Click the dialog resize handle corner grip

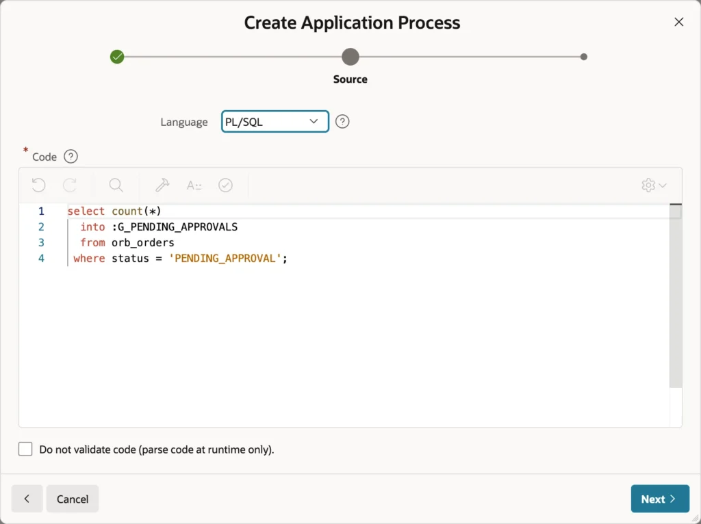[x=694, y=518]
